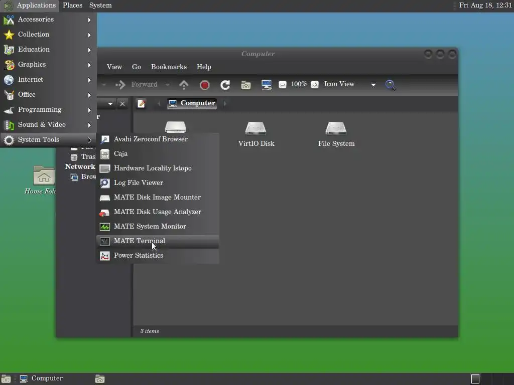Open Log File Viewer

(158, 182)
